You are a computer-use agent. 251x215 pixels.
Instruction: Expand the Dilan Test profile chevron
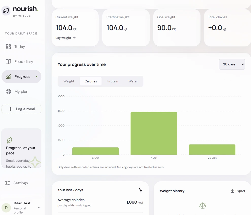39,208
